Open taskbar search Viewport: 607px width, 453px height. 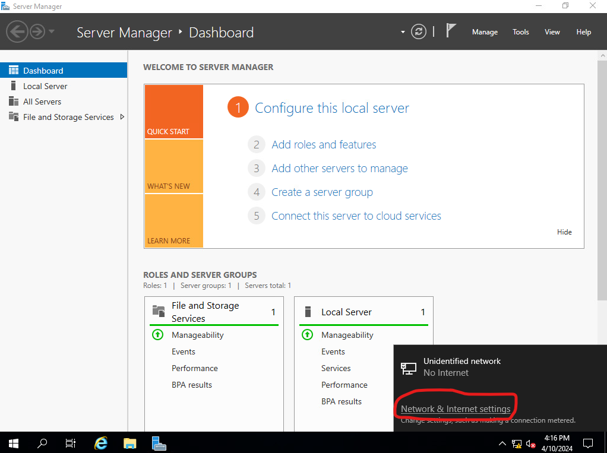tap(42, 443)
